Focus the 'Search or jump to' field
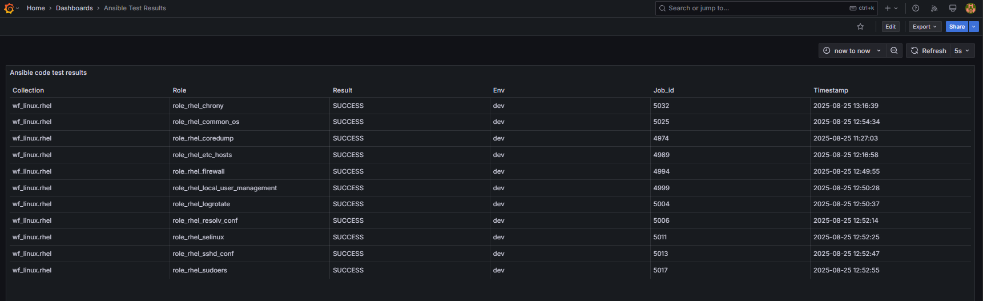 (x=754, y=8)
